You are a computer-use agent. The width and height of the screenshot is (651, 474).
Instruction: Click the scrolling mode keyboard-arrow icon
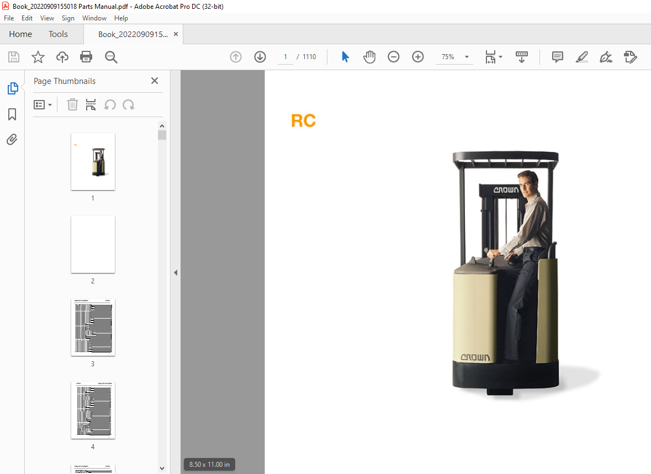click(x=521, y=57)
